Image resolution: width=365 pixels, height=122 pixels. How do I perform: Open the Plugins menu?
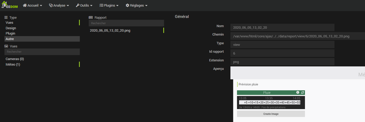[109, 6]
